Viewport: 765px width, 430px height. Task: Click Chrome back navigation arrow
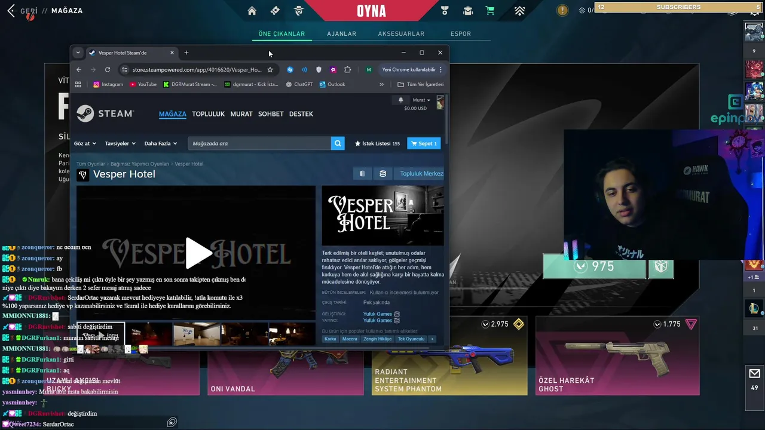79,70
